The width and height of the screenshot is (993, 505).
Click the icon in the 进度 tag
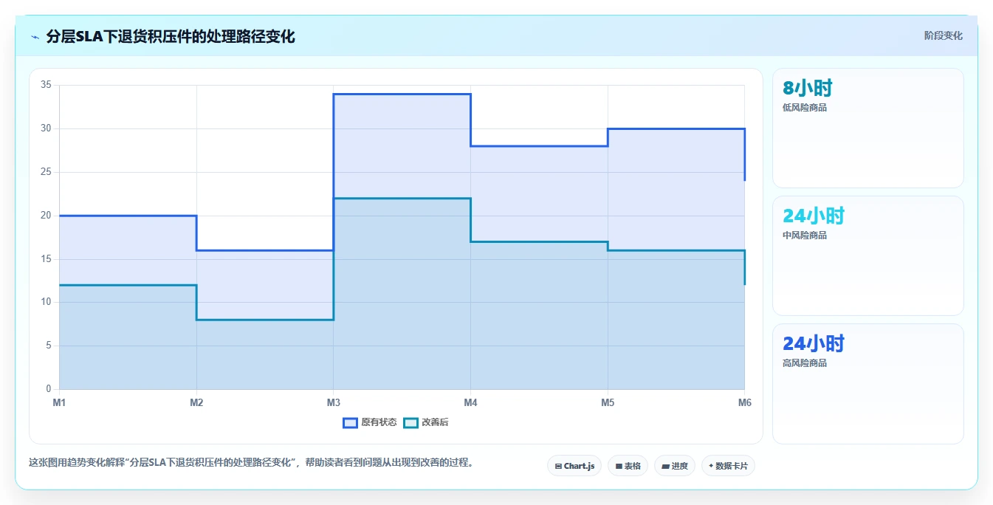[x=665, y=467]
